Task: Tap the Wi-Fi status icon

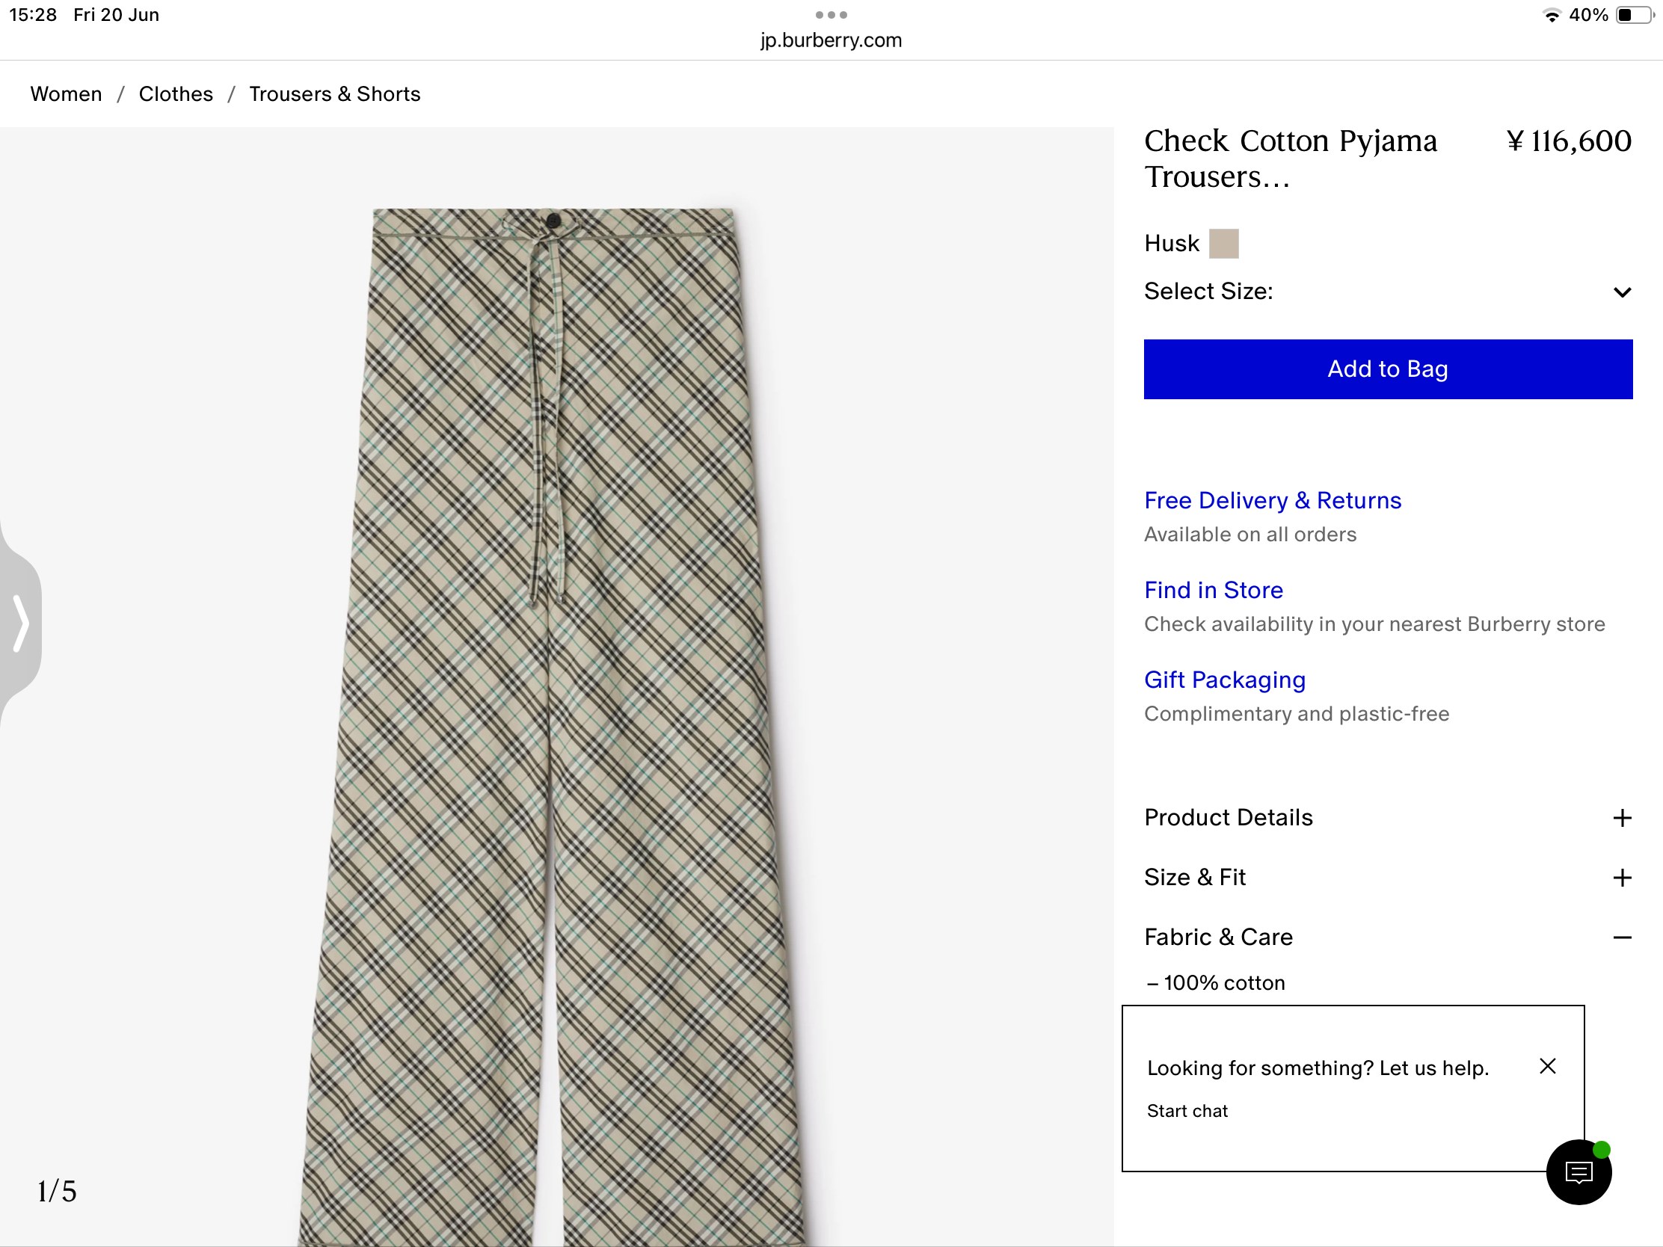Action: point(1551,15)
